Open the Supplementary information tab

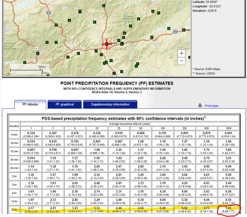pos(110,105)
